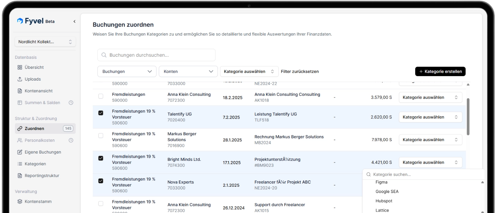This screenshot has width=497, height=213.
Task: Open the Konten filter dropdown
Action: coord(188,72)
